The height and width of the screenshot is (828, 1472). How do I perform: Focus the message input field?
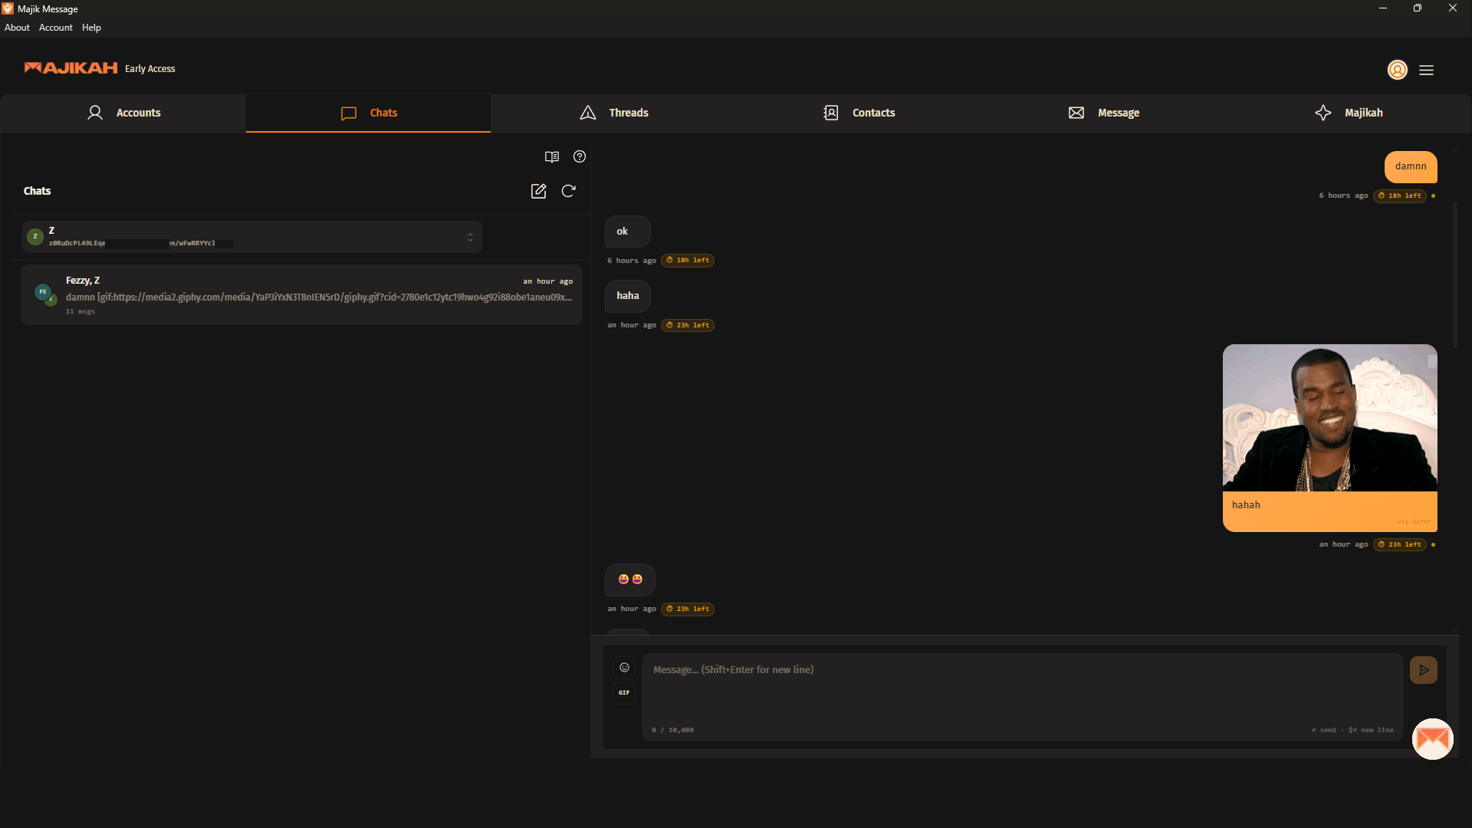click(1021, 690)
